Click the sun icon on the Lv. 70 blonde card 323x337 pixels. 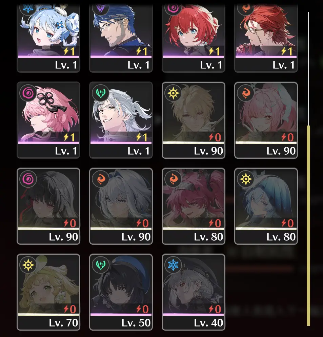pyautogui.click(x=28, y=265)
